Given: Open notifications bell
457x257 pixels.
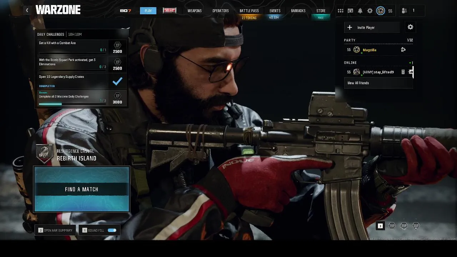Looking at the screenshot, I should pyautogui.click(x=360, y=11).
